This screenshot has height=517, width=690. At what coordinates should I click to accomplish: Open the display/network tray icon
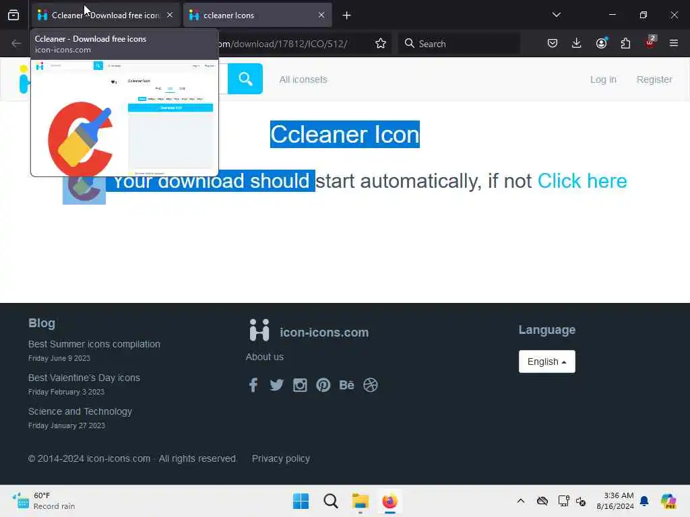tap(564, 501)
